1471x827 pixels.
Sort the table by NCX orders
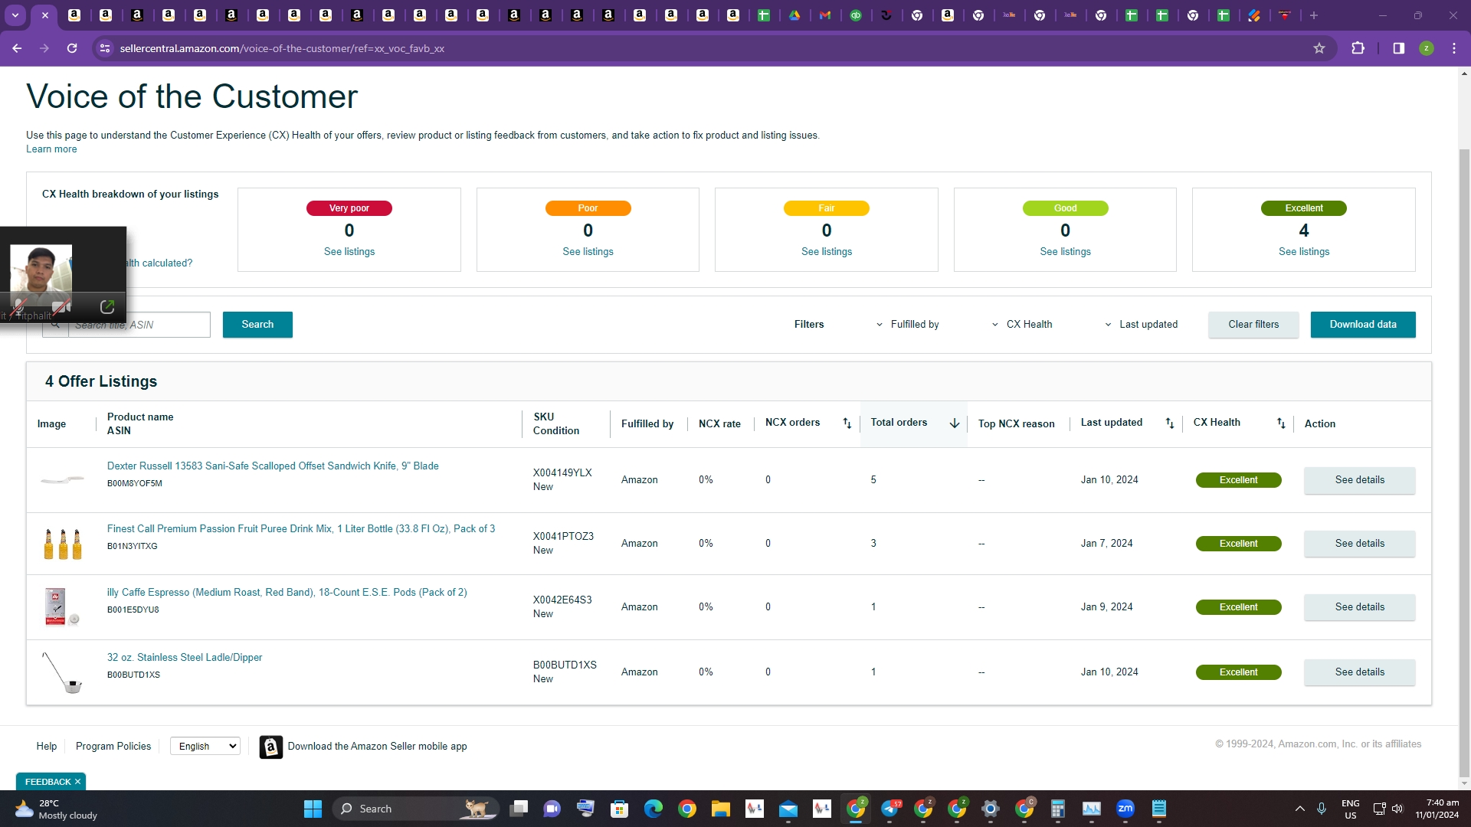[847, 423]
